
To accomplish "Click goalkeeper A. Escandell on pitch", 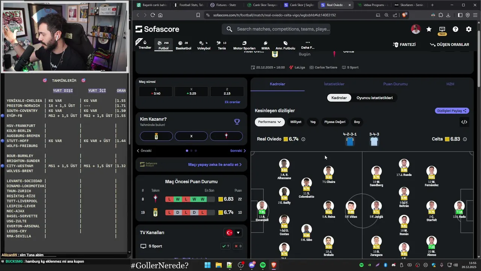I will tap(262, 211).
